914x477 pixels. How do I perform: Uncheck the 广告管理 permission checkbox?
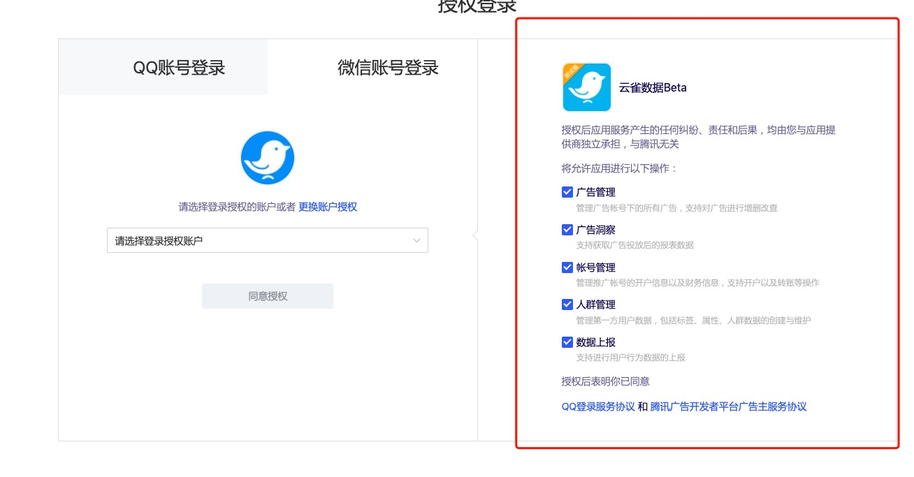pos(567,192)
